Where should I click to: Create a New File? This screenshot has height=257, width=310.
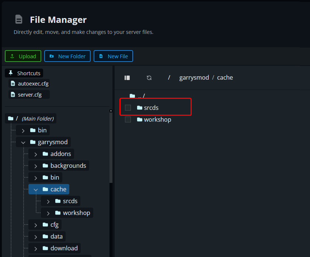pyautogui.click(x=113, y=56)
